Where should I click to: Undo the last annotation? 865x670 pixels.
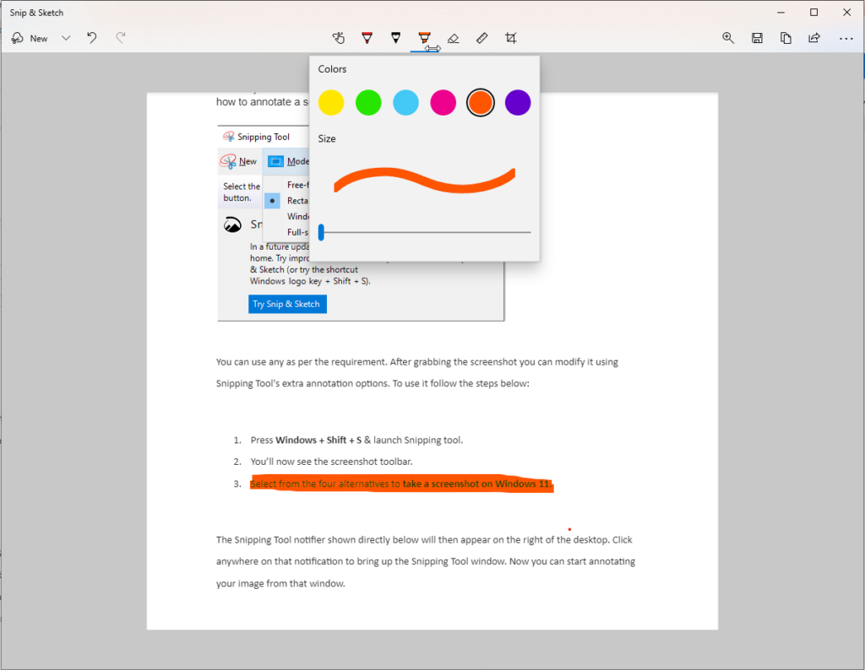pyautogui.click(x=92, y=38)
